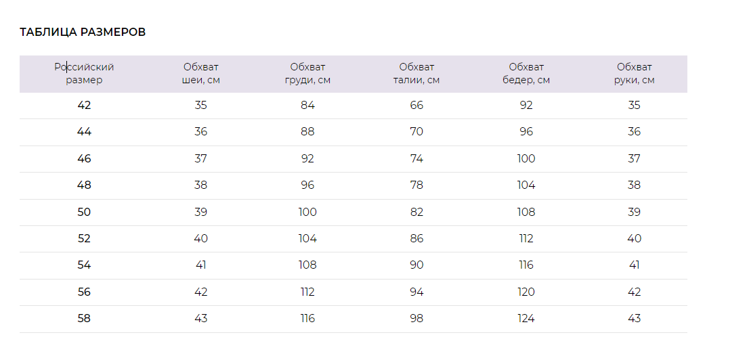Viewport: 749px width, 356px height.
Task: Select size 56 row label
Action: click(84, 292)
